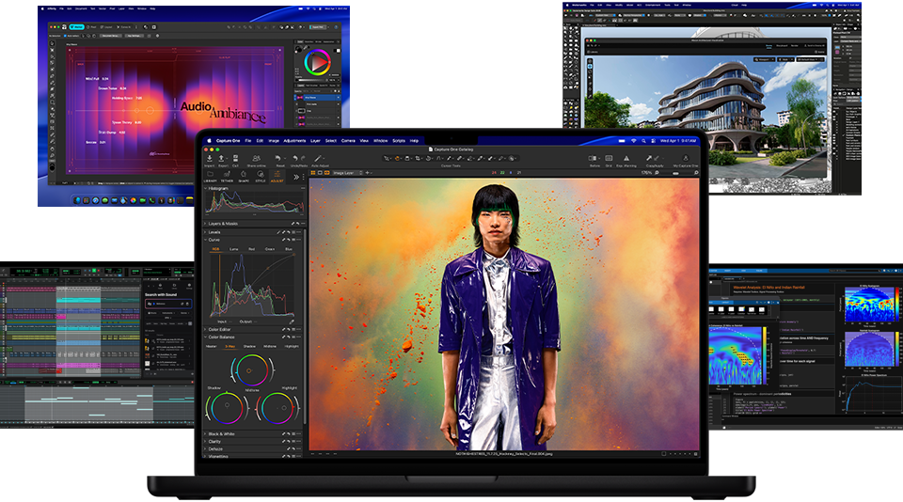The height and width of the screenshot is (502, 903).
Task: Expand the Levels panel
Action: click(x=206, y=232)
